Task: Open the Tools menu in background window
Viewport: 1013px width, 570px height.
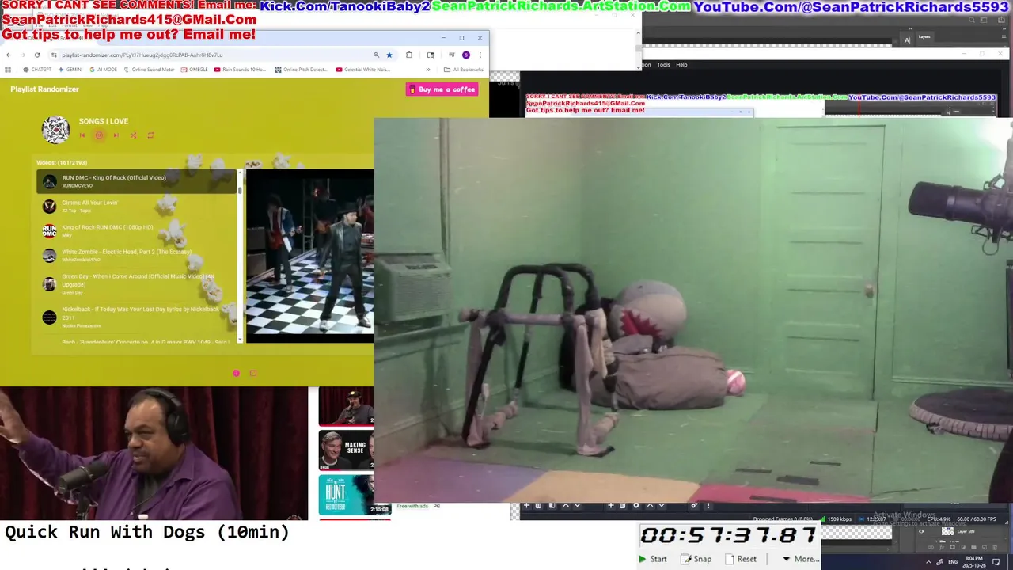Action: (663, 65)
